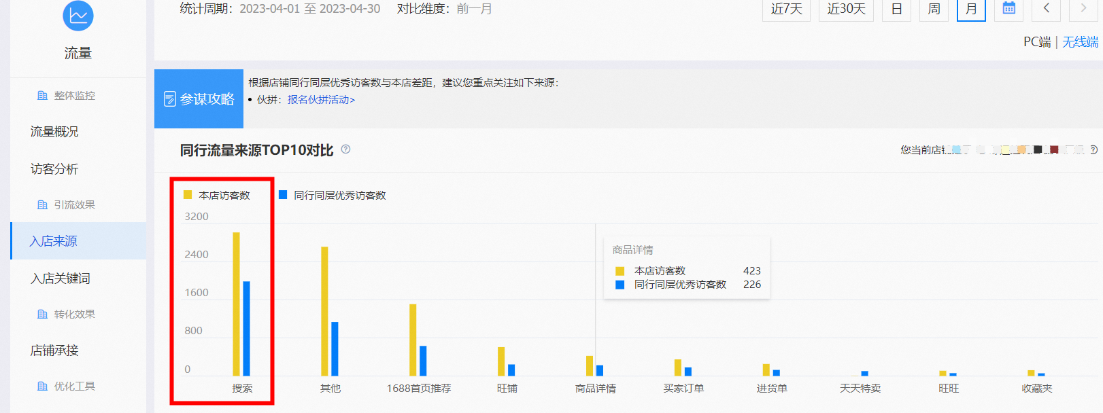Viewport: 1103px width, 413px height.
Task: Click the 转化效果 section icon
Action: (x=42, y=315)
